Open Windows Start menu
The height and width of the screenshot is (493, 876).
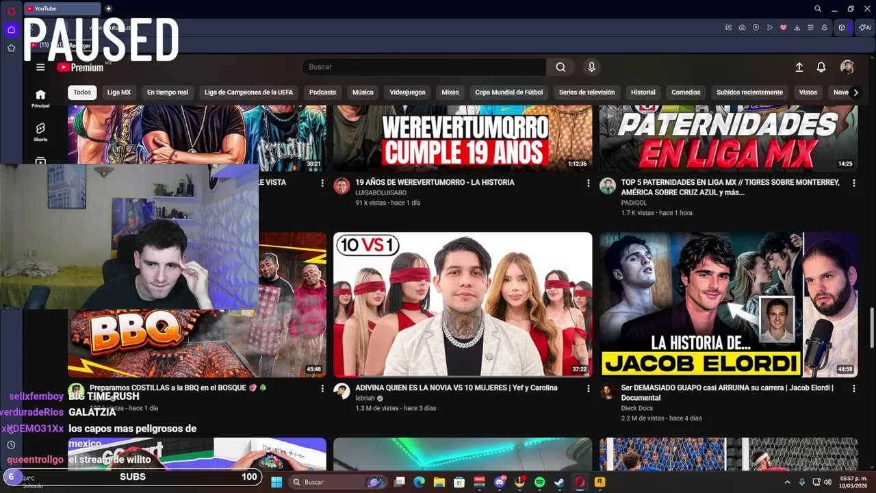point(276,482)
